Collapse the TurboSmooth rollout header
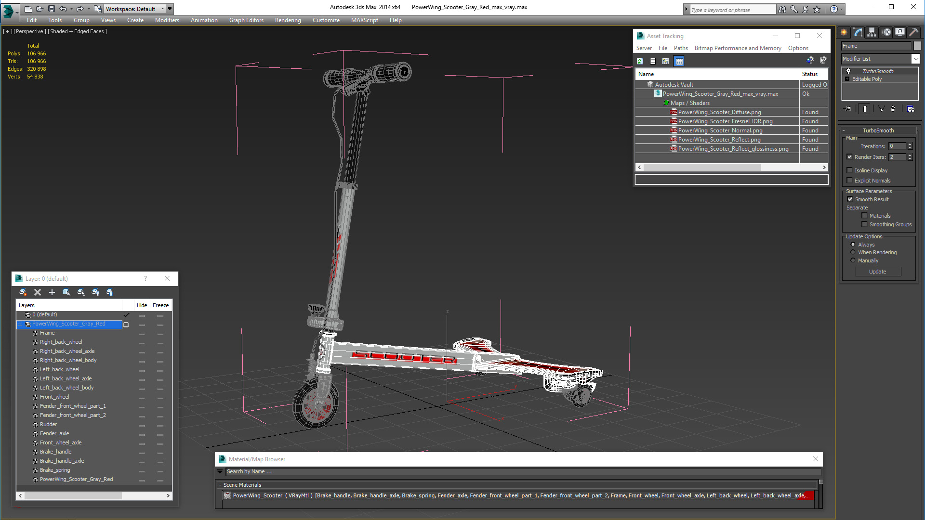Screen dimensions: 925x520 tap(878, 130)
